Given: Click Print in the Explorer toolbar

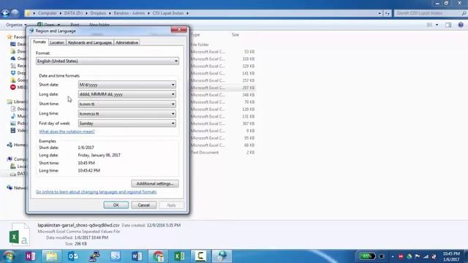Looking at the screenshot, I should [x=75, y=25].
